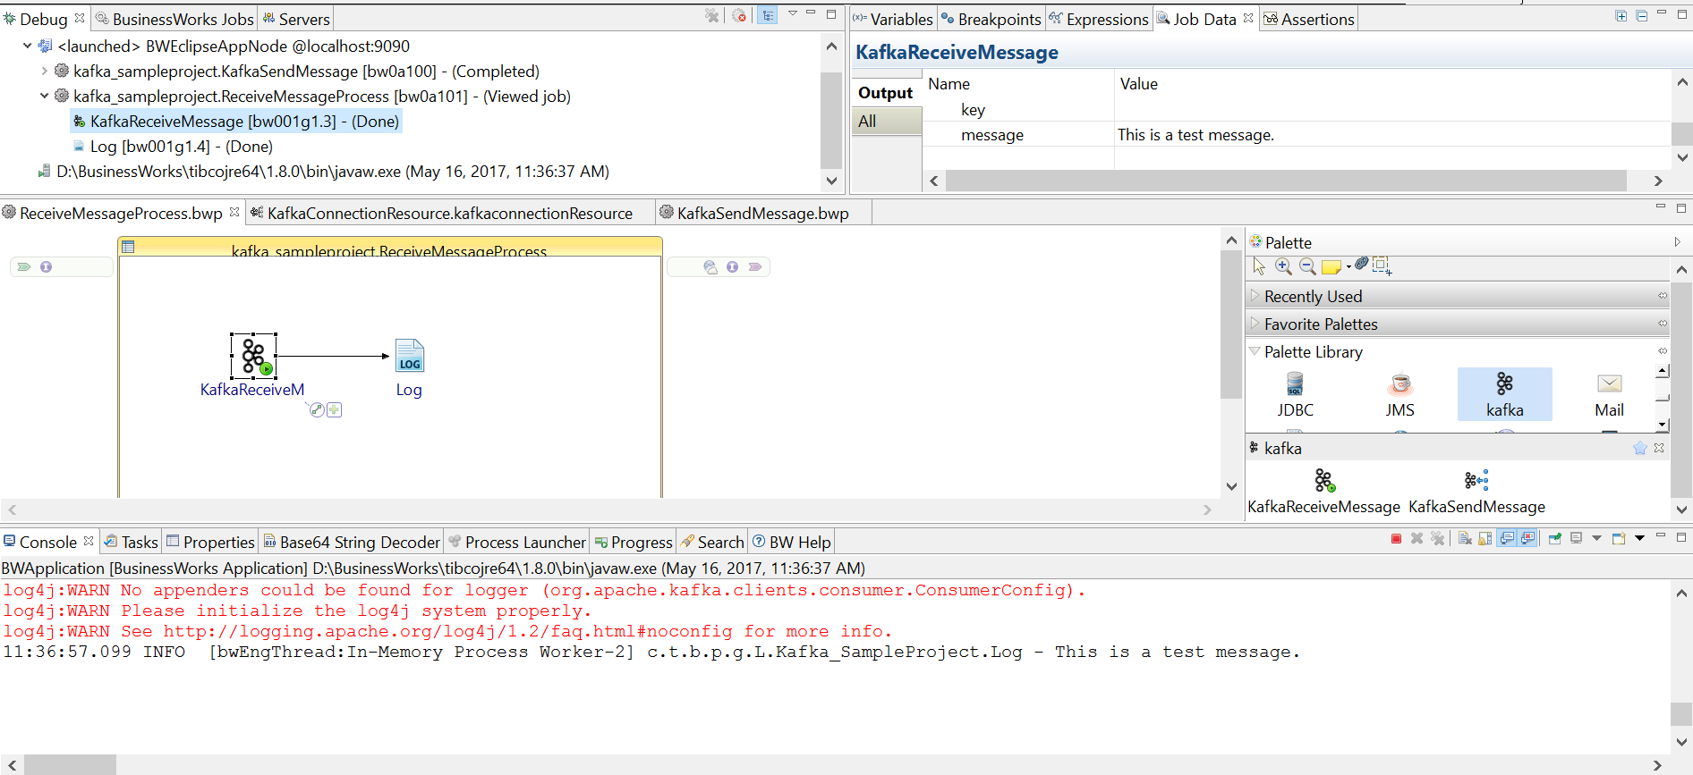This screenshot has height=775, width=1693.
Task: Collapse all rows in Job Data view
Action: [1641, 16]
